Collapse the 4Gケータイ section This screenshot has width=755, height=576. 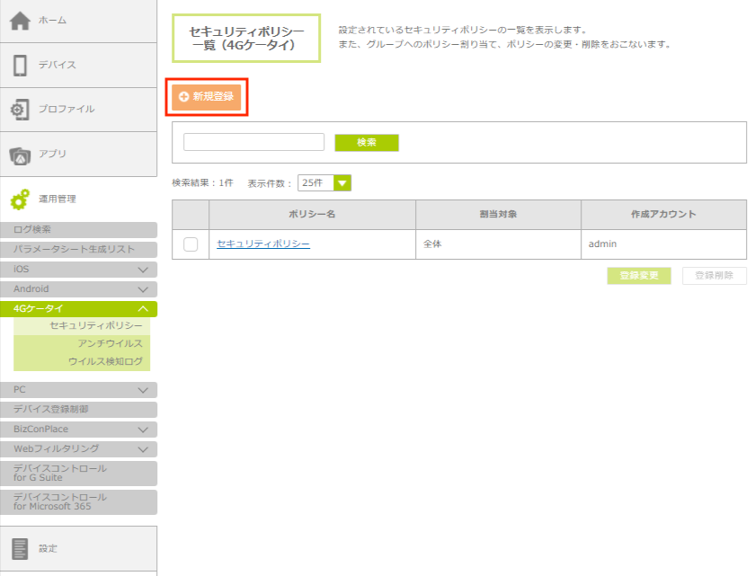[142, 309]
